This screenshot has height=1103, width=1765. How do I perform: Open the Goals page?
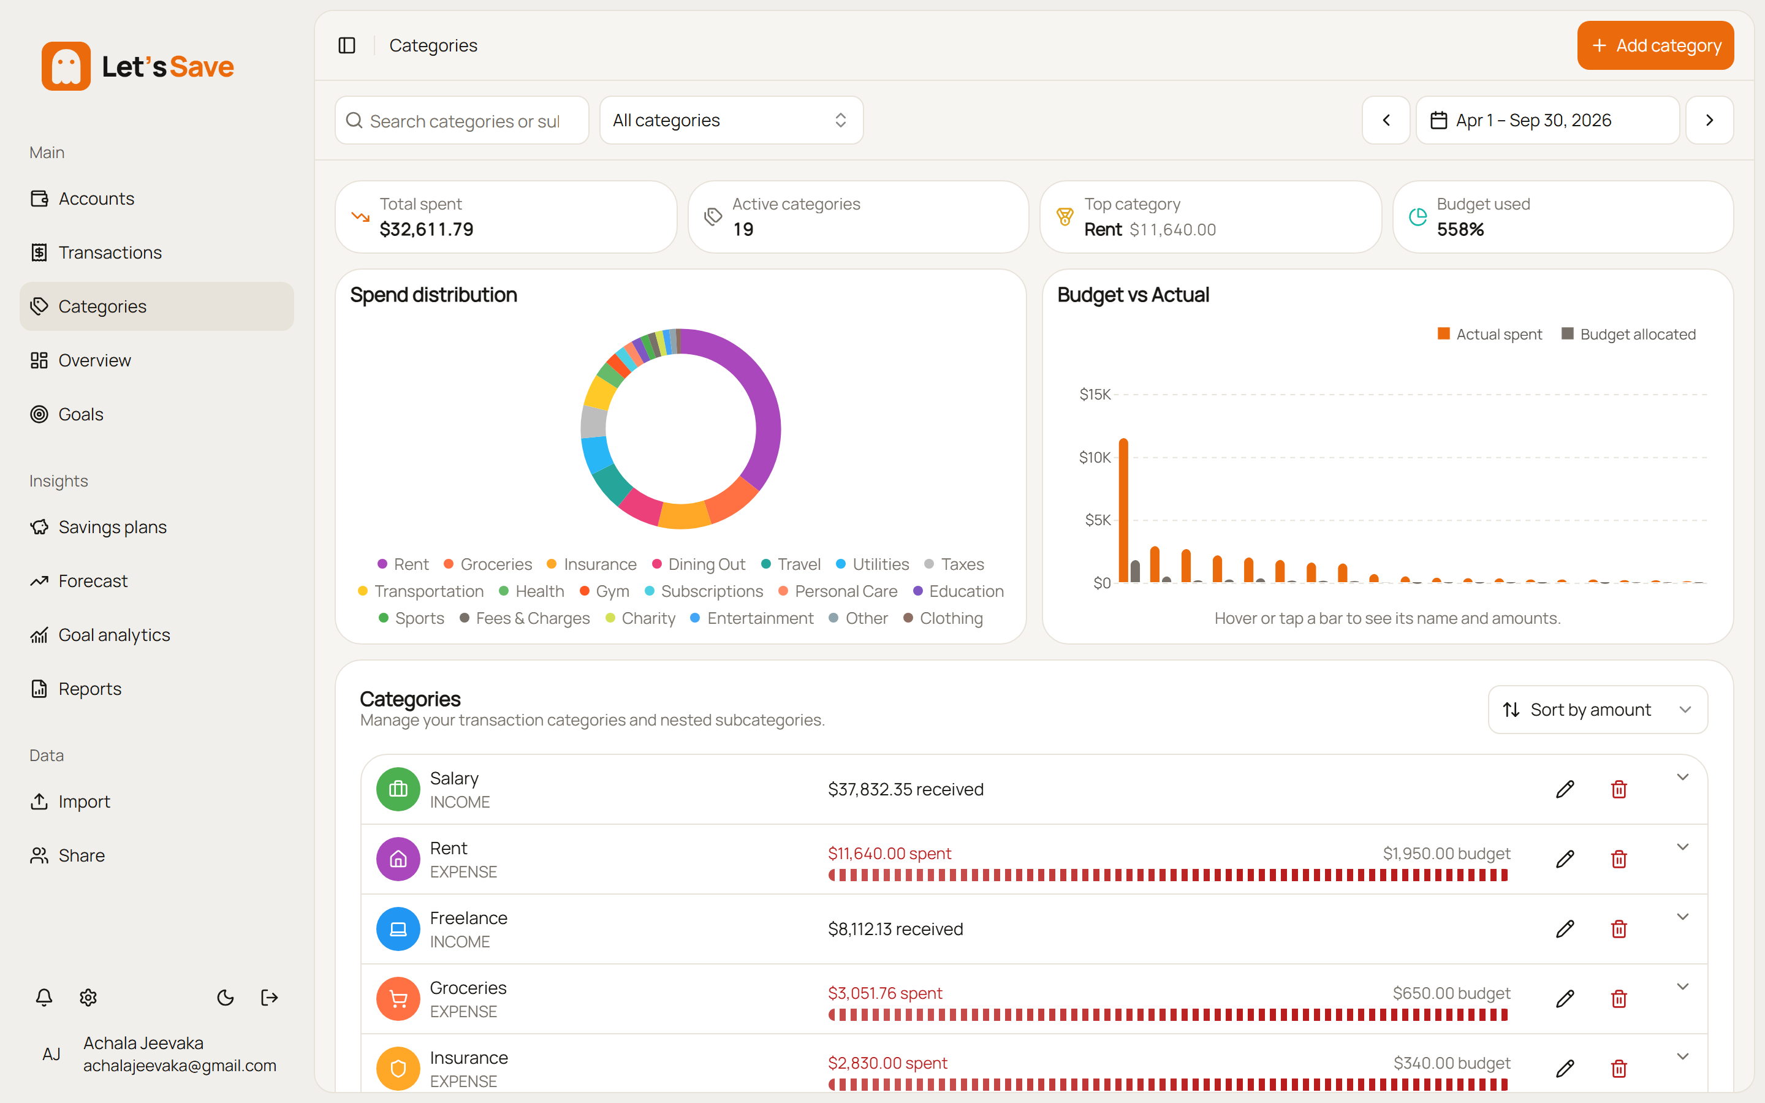pos(157,414)
